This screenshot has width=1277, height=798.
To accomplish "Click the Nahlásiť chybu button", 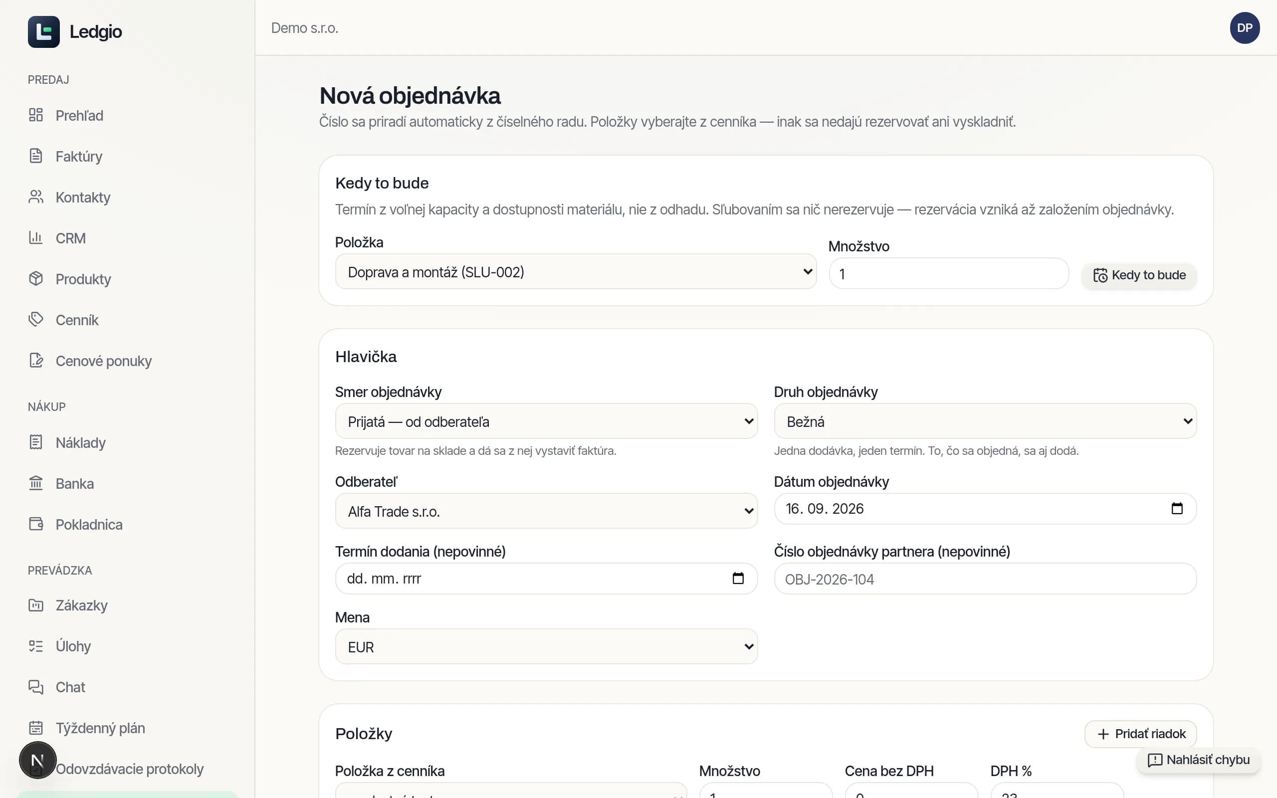I will [x=1198, y=760].
